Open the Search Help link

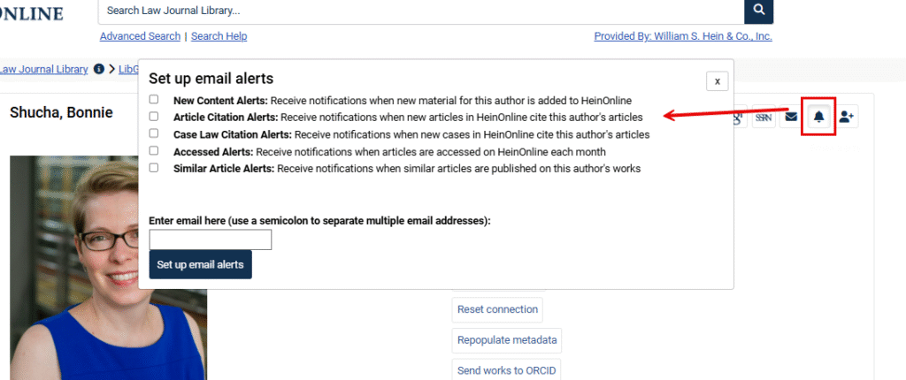click(x=219, y=36)
